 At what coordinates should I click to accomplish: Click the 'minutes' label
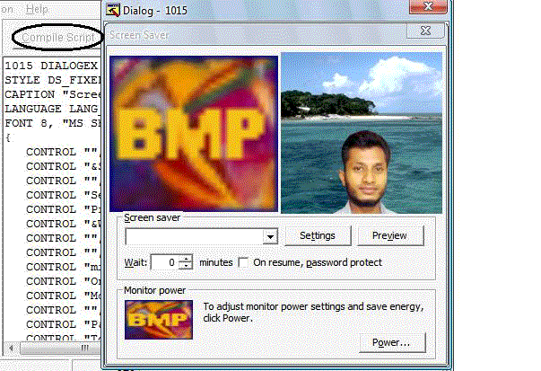pos(216,262)
